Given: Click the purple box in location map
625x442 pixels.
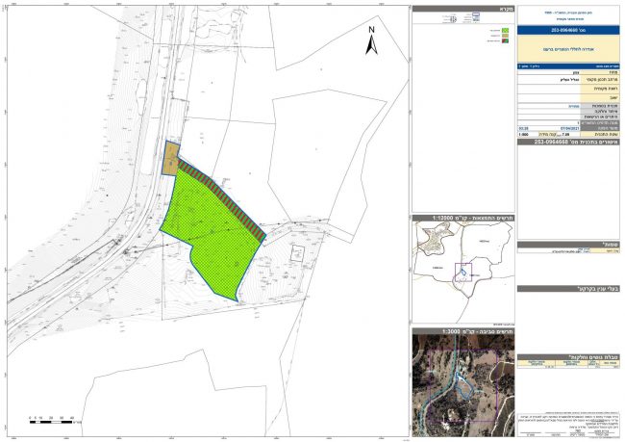Looking at the screenshot, I should tap(462, 273).
